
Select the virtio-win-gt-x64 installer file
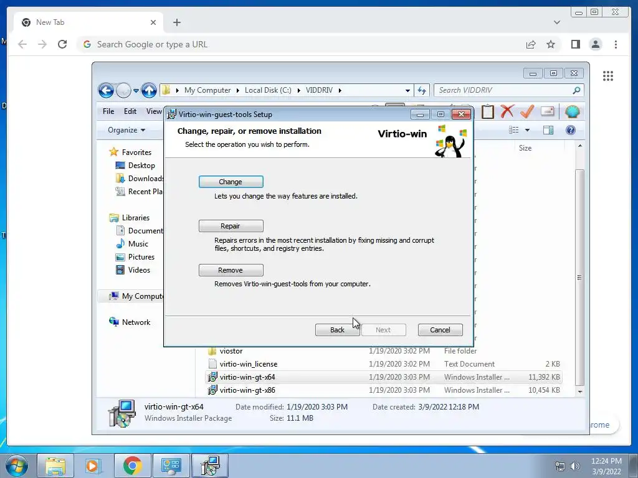coord(384,377)
